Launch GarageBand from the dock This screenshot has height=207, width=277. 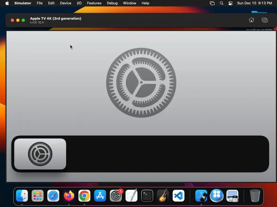click(163, 196)
